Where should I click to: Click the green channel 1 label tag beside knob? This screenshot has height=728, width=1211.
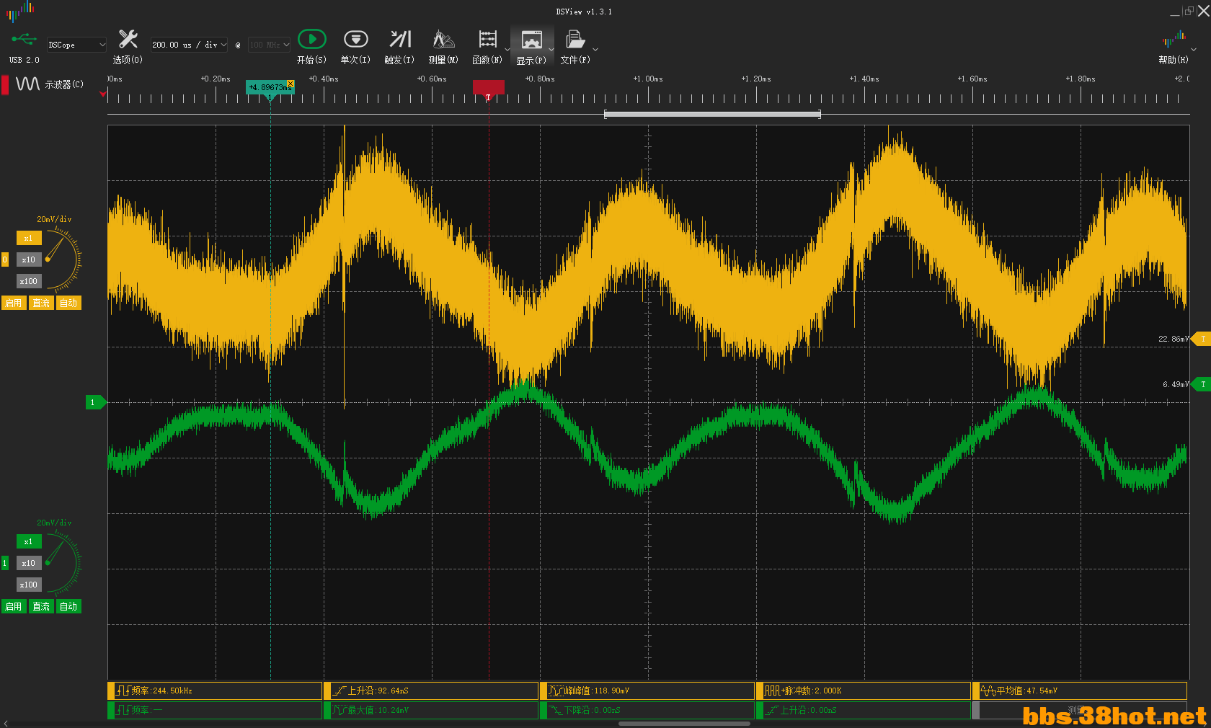5,563
